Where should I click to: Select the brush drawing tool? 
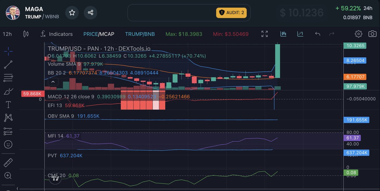point(8,91)
